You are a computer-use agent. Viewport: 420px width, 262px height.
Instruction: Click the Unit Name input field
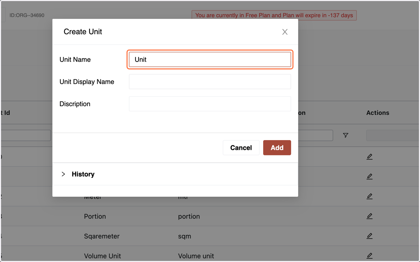[x=210, y=59]
